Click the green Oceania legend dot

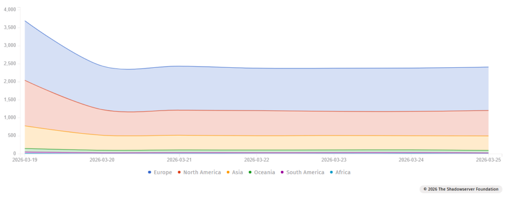tap(251, 172)
